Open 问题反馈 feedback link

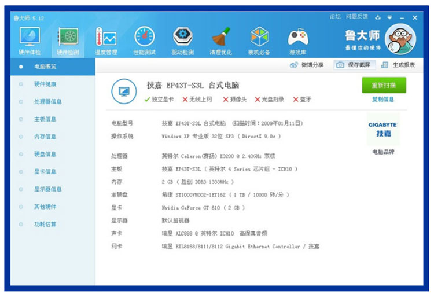pos(356,17)
